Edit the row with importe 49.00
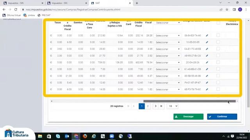 click(207, 76)
